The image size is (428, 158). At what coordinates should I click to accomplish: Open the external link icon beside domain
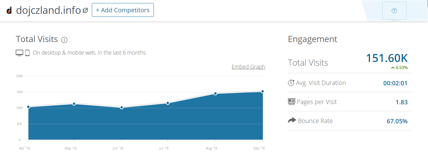click(85, 10)
